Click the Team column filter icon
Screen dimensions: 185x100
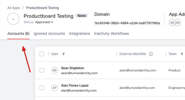coord(182,54)
